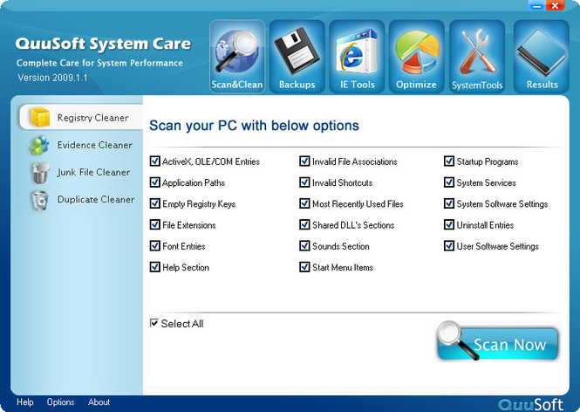The width and height of the screenshot is (580, 412).
Task: Select Junk File Cleaner in the sidebar
Action: coord(81,173)
